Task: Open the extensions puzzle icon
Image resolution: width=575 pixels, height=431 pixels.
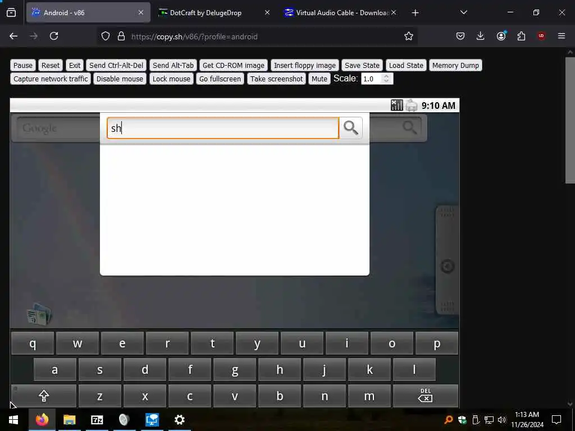Action: coord(521,36)
